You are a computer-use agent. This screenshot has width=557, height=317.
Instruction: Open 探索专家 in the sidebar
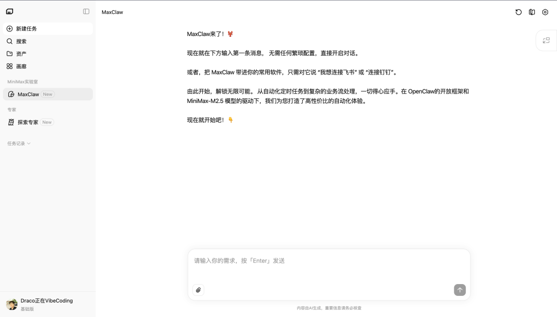click(x=28, y=122)
